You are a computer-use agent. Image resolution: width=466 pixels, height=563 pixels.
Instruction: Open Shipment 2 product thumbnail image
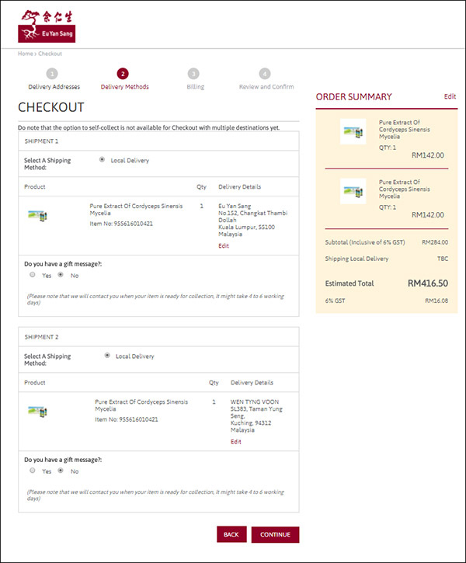pyautogui.click(x=37, y=411)
